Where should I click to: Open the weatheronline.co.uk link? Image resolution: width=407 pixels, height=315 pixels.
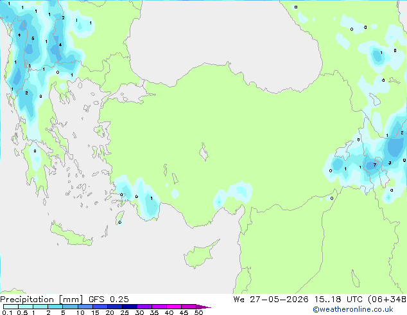(353, 309)
